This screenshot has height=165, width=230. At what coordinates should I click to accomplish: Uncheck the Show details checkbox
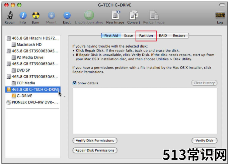point(75,83)
